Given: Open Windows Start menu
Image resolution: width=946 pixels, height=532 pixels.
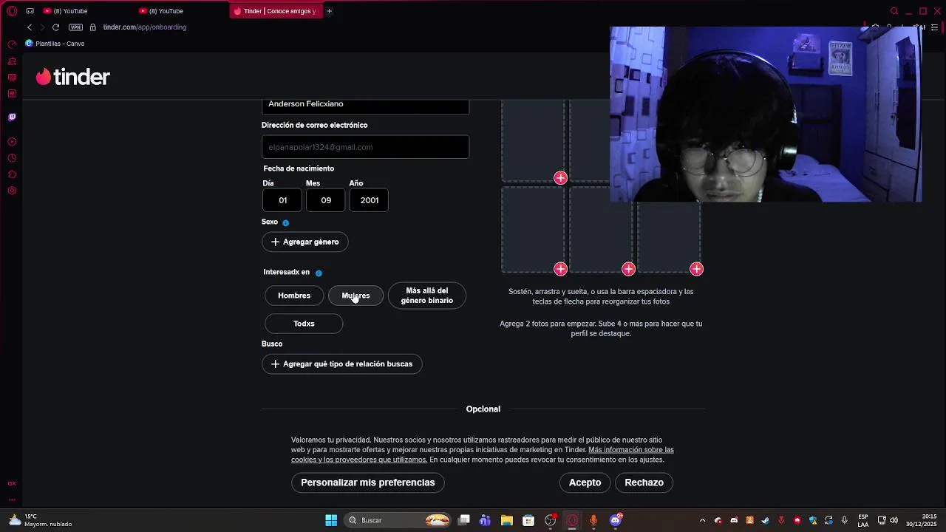Looking at the screenshot, I should click(x=331, y=520).
